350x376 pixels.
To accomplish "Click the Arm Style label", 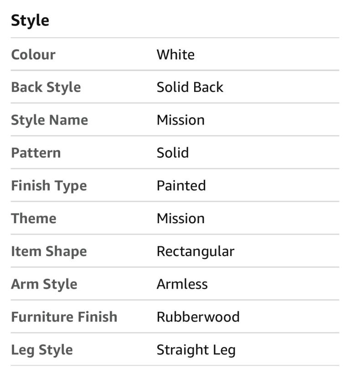I will click(44, 284).
